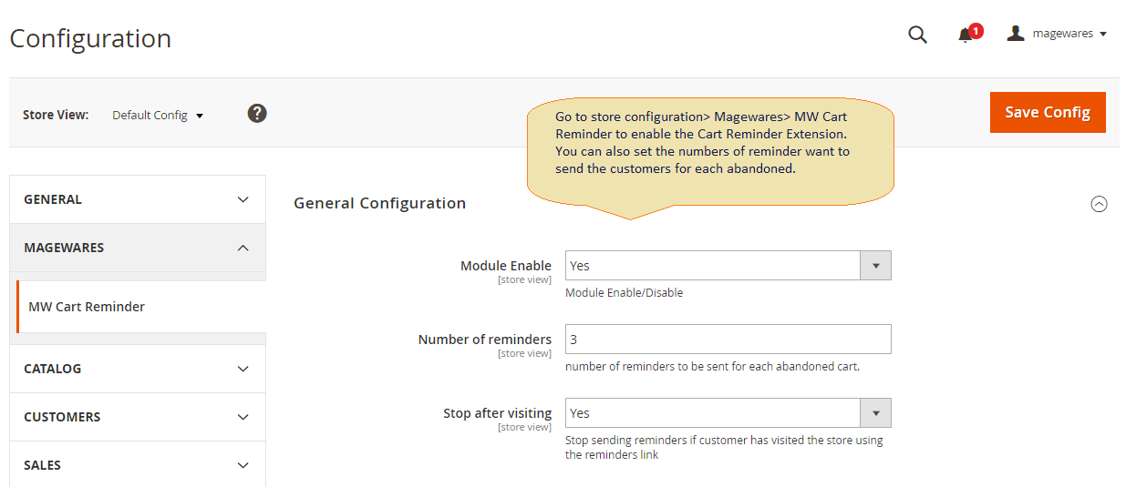Viewport: 1126px width, 487px height.
Task: Click the Number of reminders field
Action: pos(728,340)
